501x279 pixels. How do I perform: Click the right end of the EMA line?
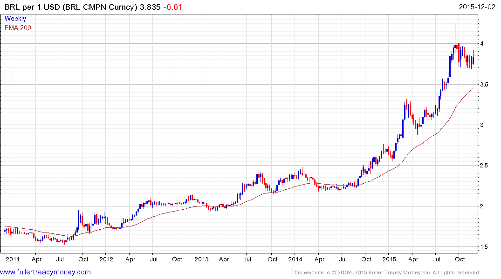pyautogui.click(x=474, y=88)
